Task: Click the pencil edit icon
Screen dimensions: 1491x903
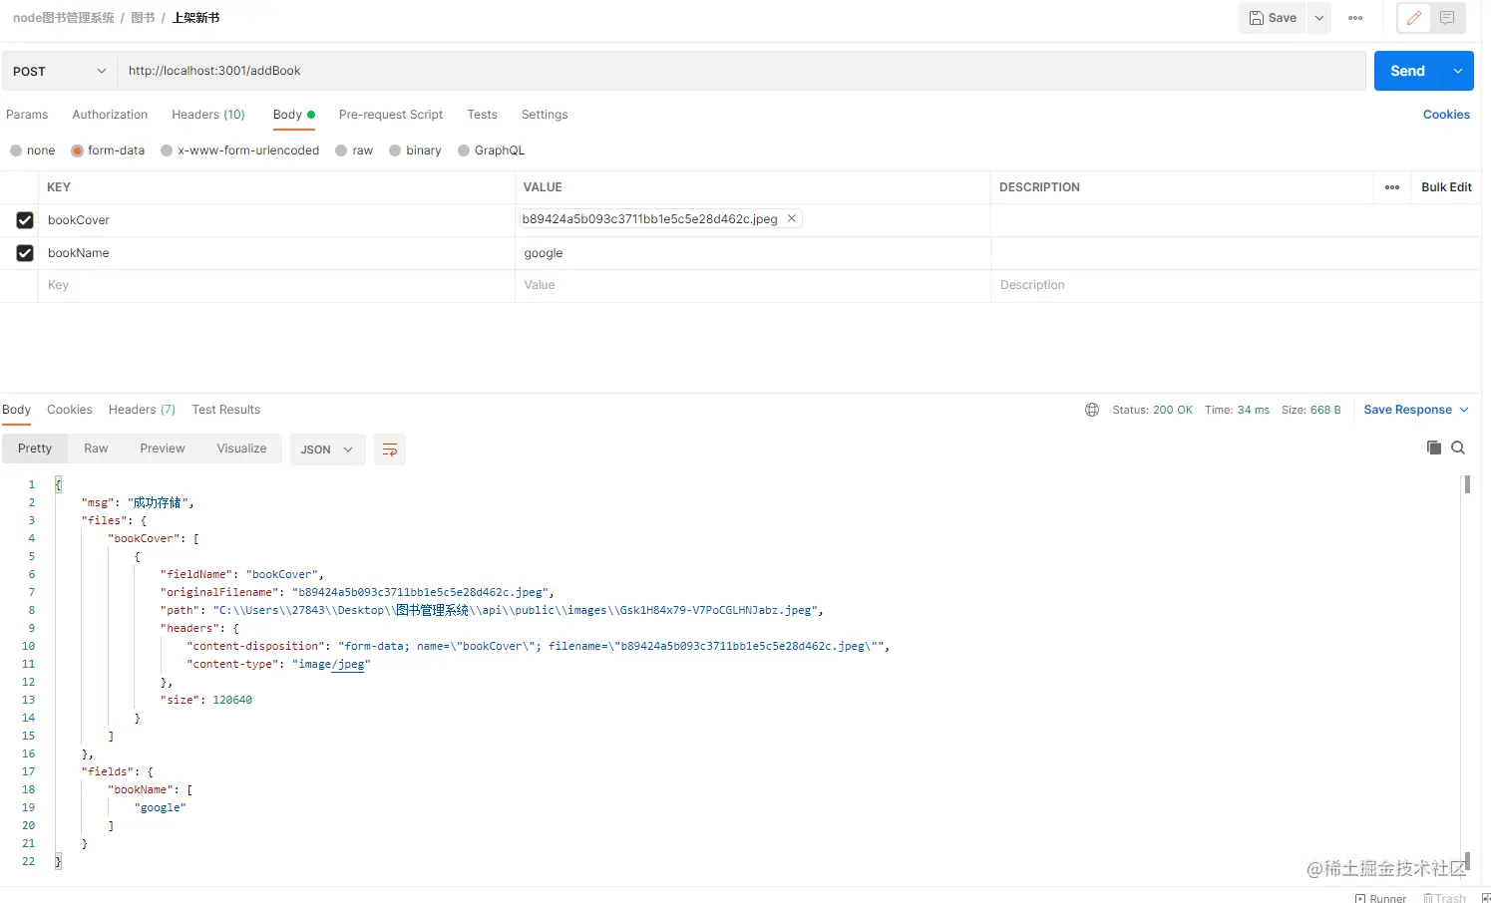Action: [x=1414, y=18]
